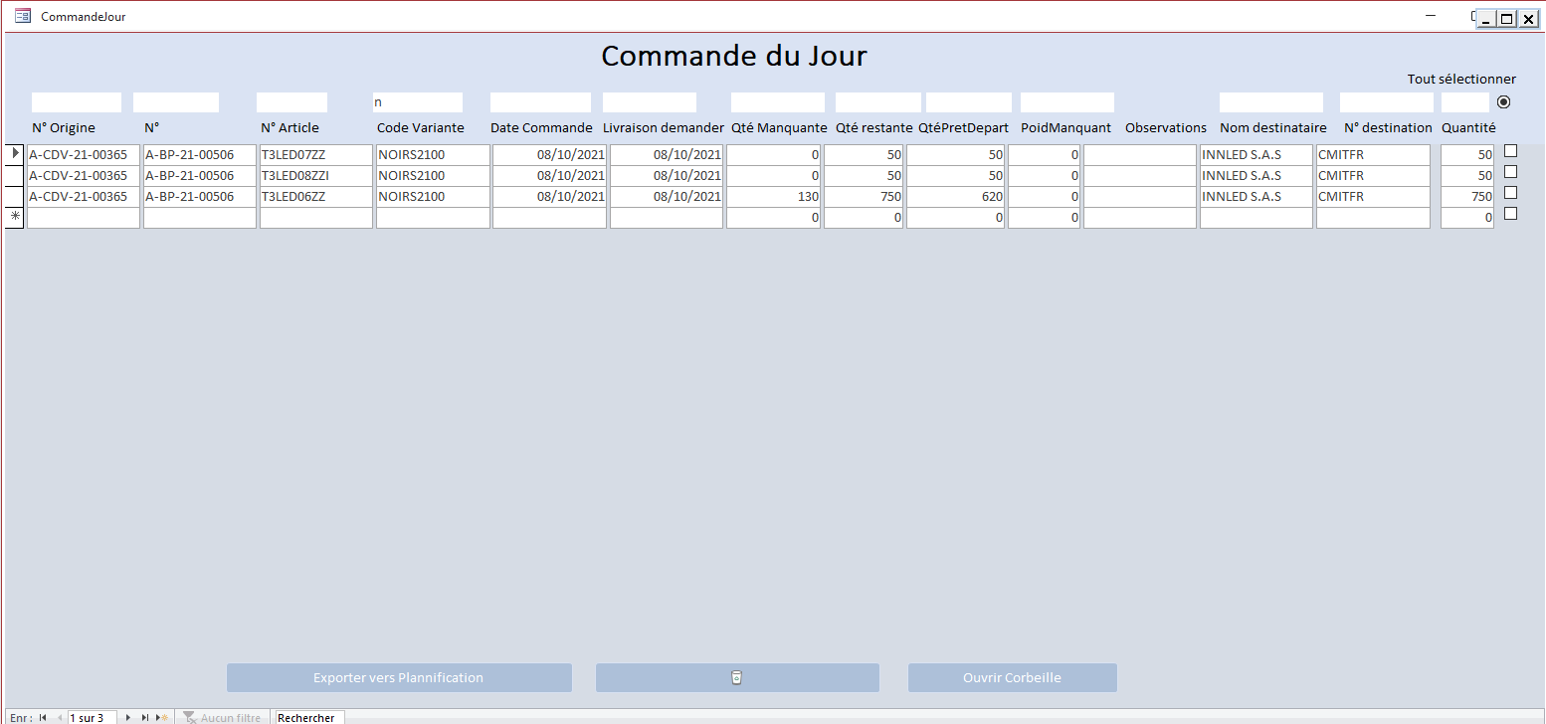
Task: Select the Tout sélectionner radio button
Action: (1503, 101)
